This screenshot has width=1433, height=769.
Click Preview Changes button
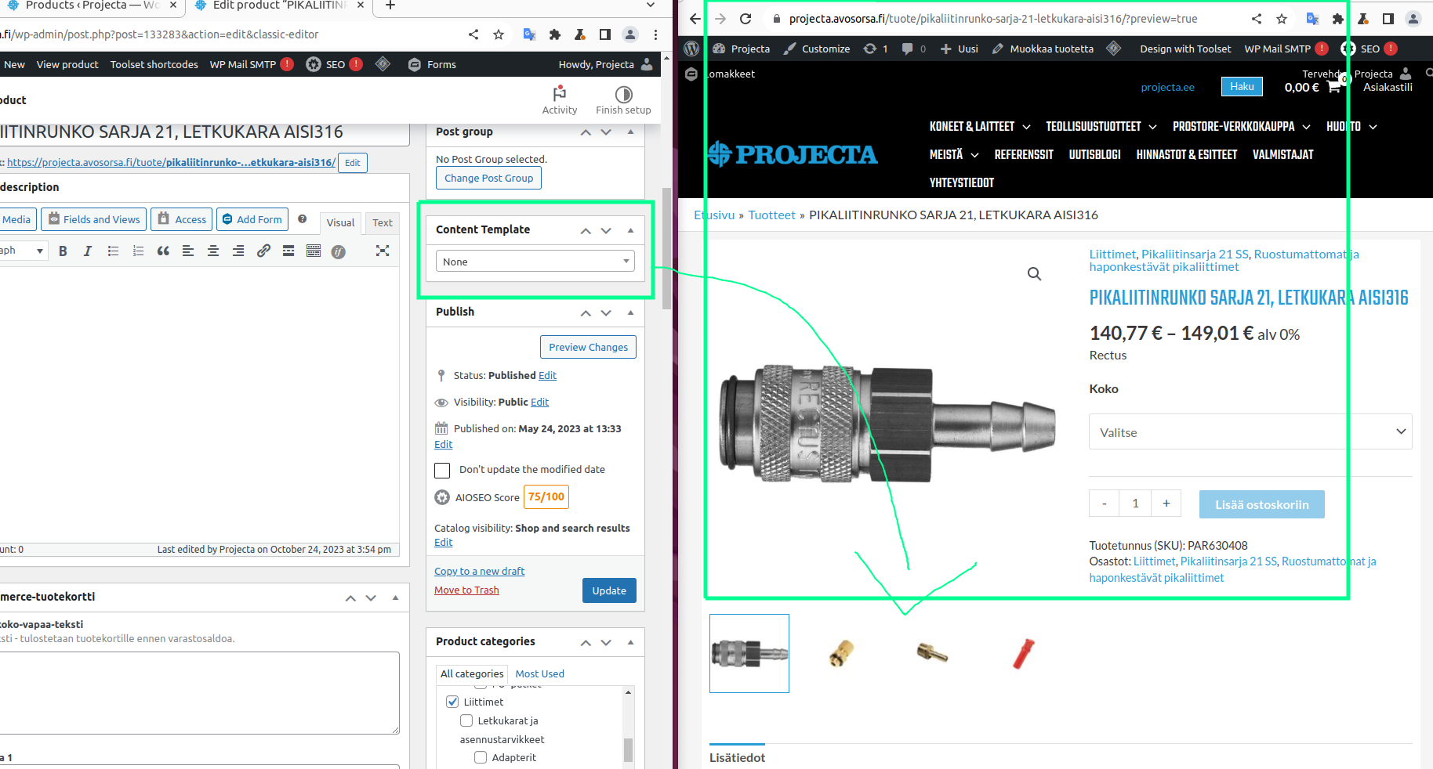[588, 347]
